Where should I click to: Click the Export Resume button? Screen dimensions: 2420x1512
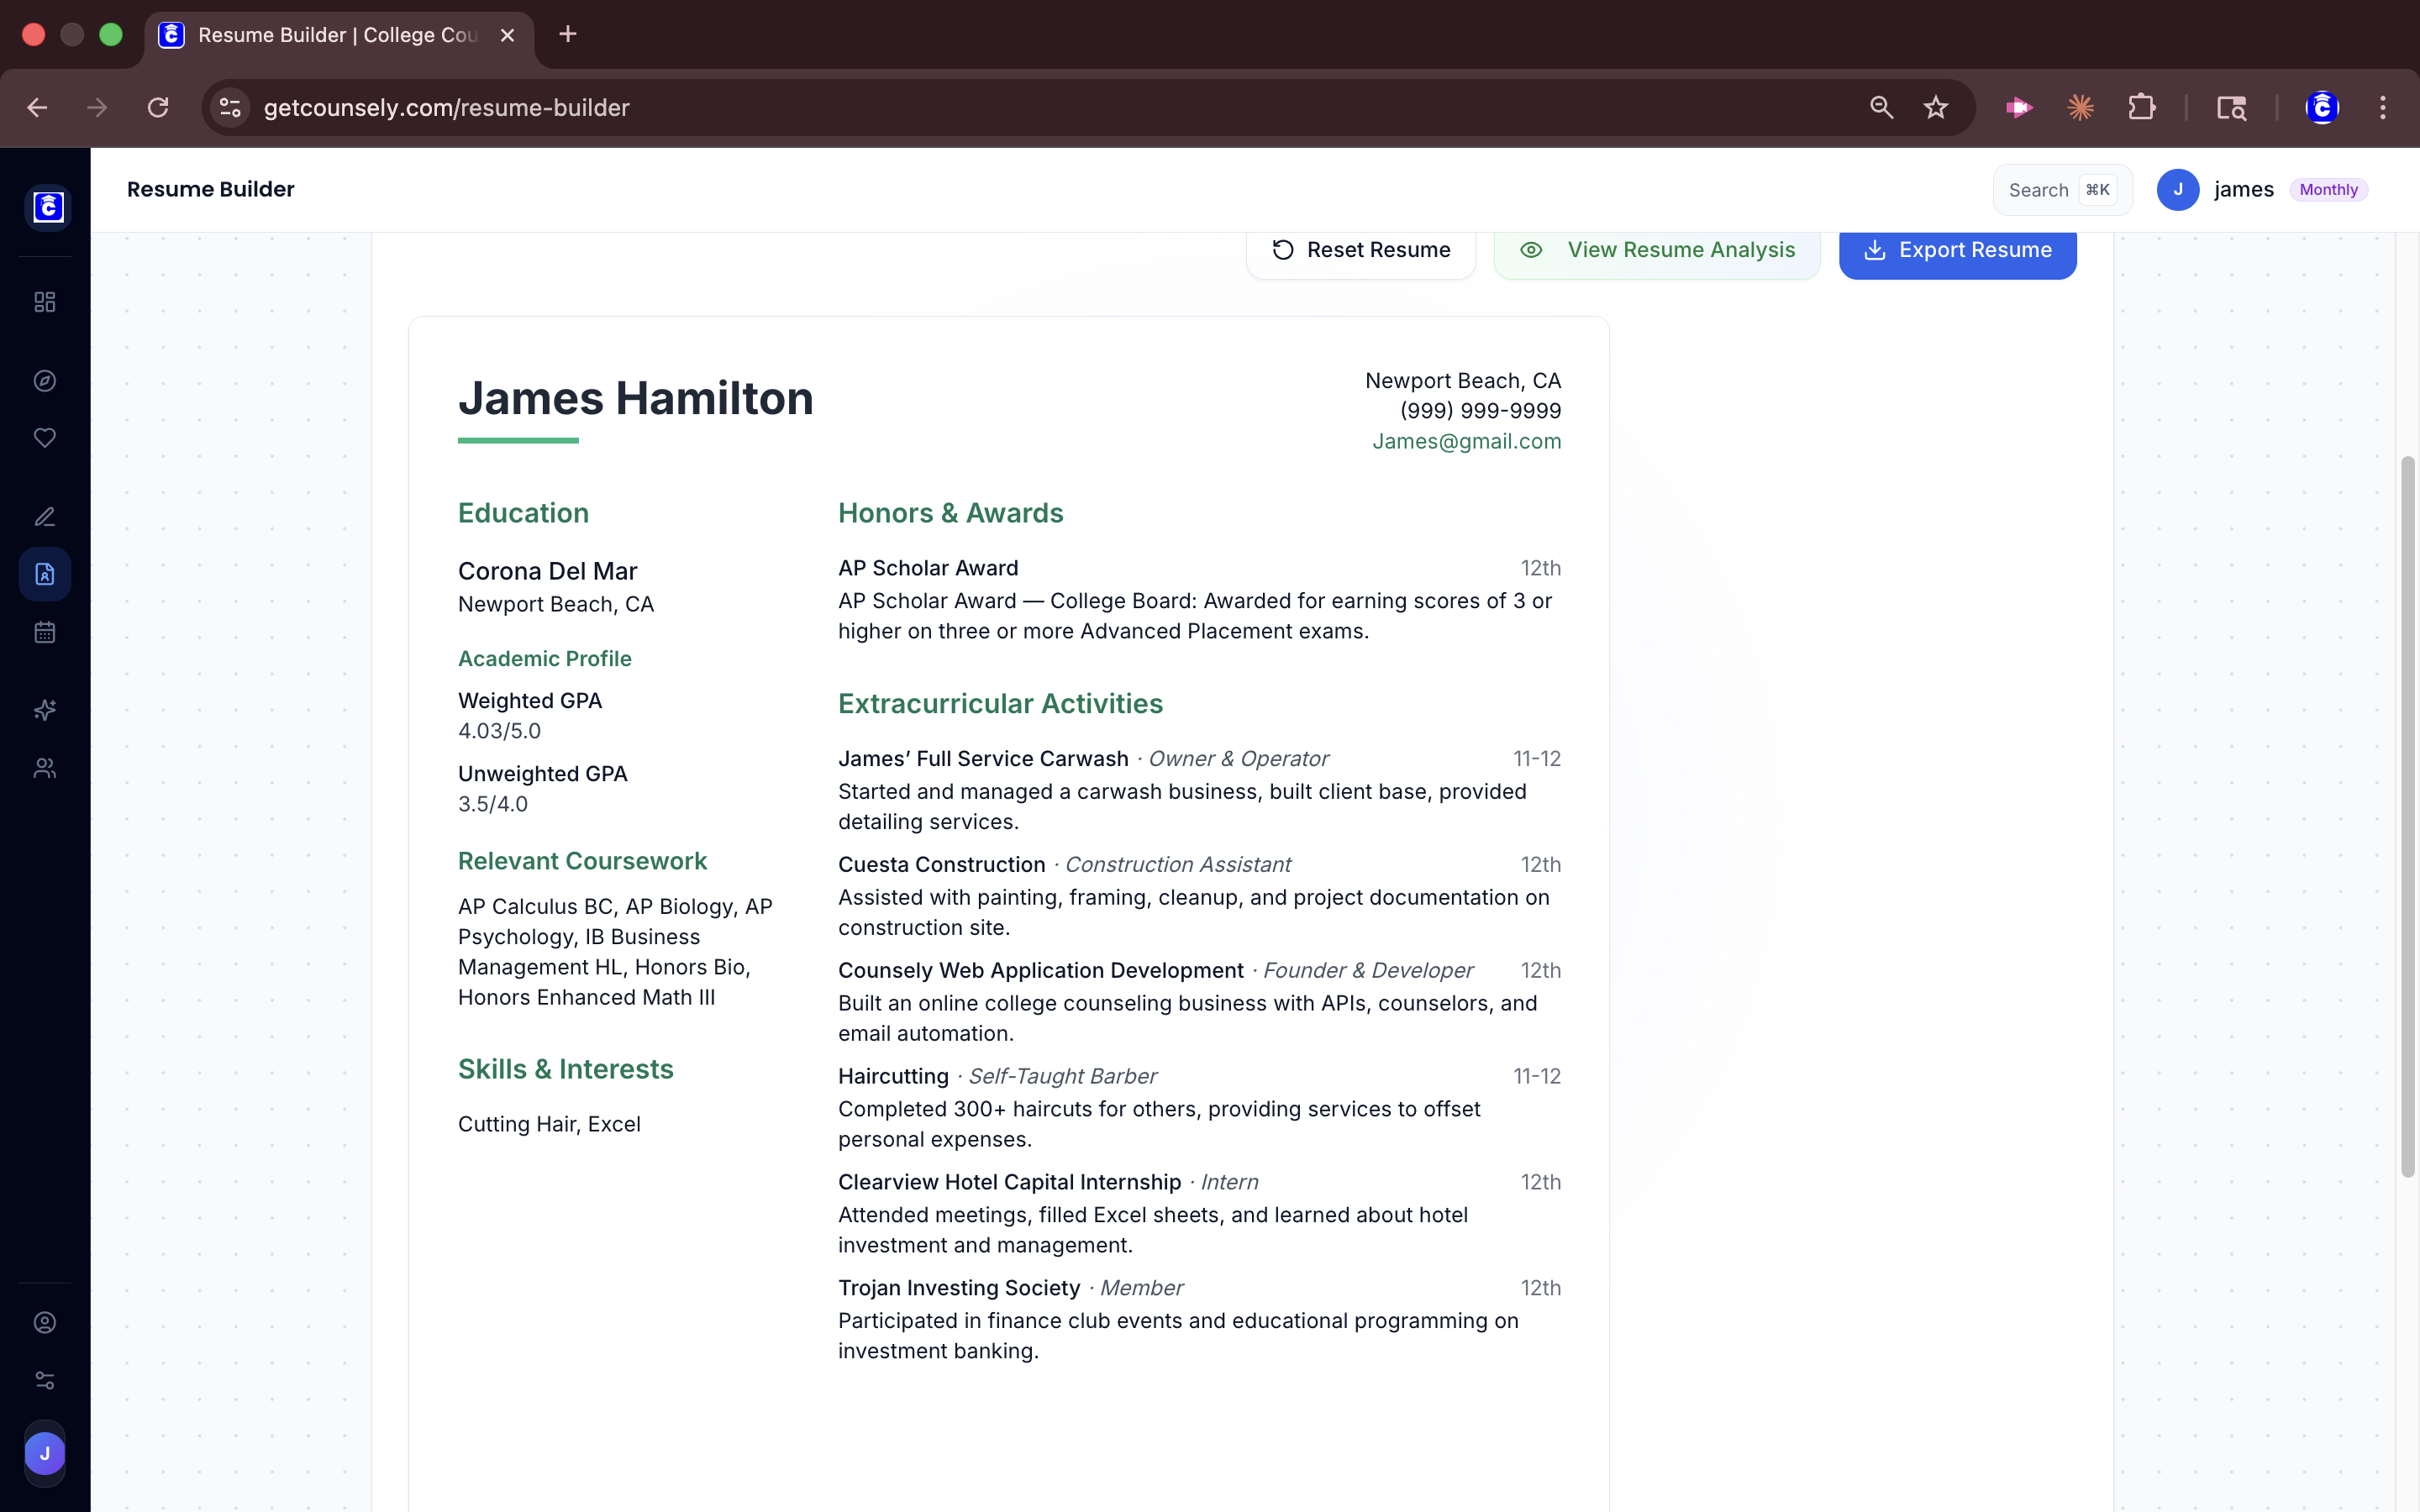coord(1957,250)
